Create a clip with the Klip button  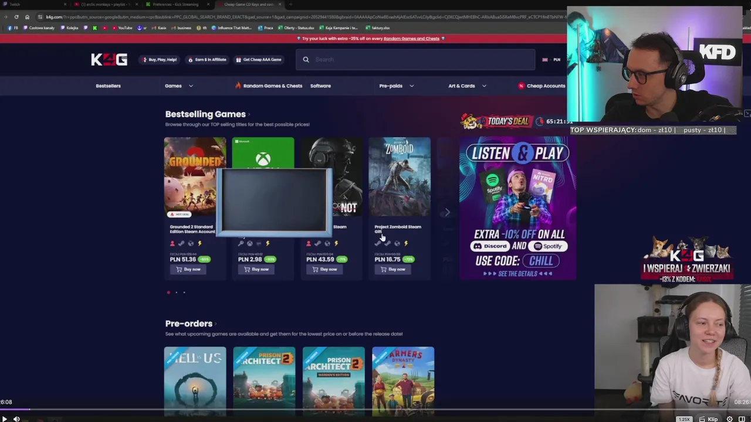[709, 419]
